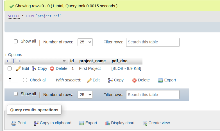Sort by the pdf_doc column header
Image resolution: width=220 pixels, height=131 pixels.
[x=119, y=61]
